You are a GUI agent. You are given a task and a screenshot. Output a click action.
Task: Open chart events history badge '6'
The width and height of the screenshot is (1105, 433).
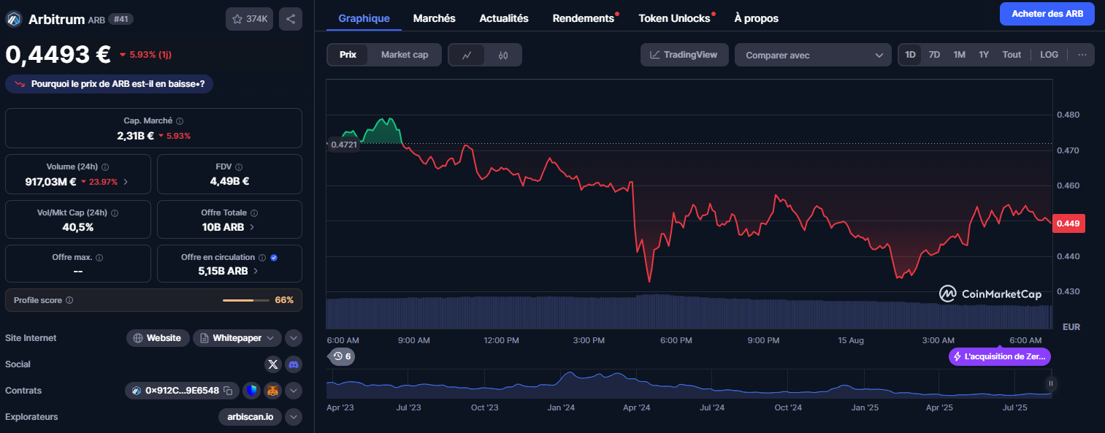[x=342, y=356]
